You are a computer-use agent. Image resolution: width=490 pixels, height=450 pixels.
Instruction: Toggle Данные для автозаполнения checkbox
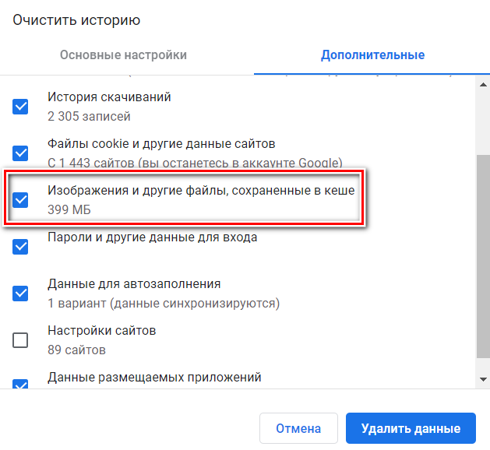pos(20,294)
